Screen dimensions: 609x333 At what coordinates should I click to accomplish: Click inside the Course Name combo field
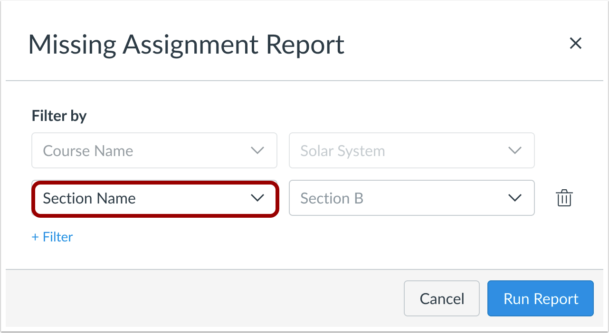pos(119,150)
